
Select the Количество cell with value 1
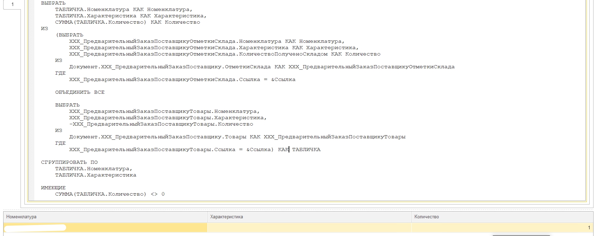point(502,228)
